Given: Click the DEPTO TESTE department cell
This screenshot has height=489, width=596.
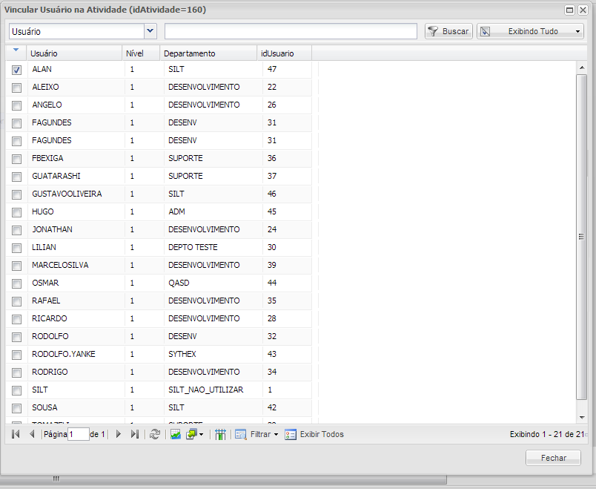Looking at the screenshot, I should [193, 247].
